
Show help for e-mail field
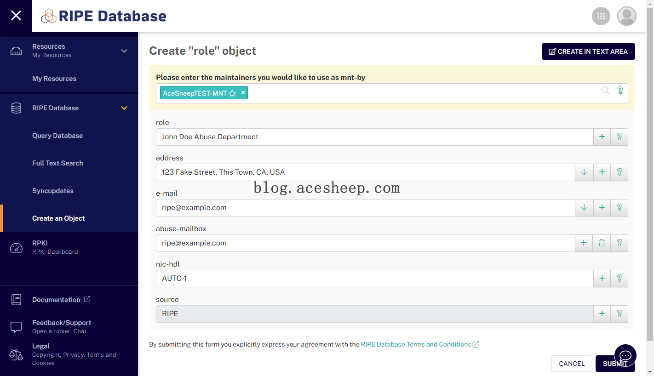tap(620, 208)
